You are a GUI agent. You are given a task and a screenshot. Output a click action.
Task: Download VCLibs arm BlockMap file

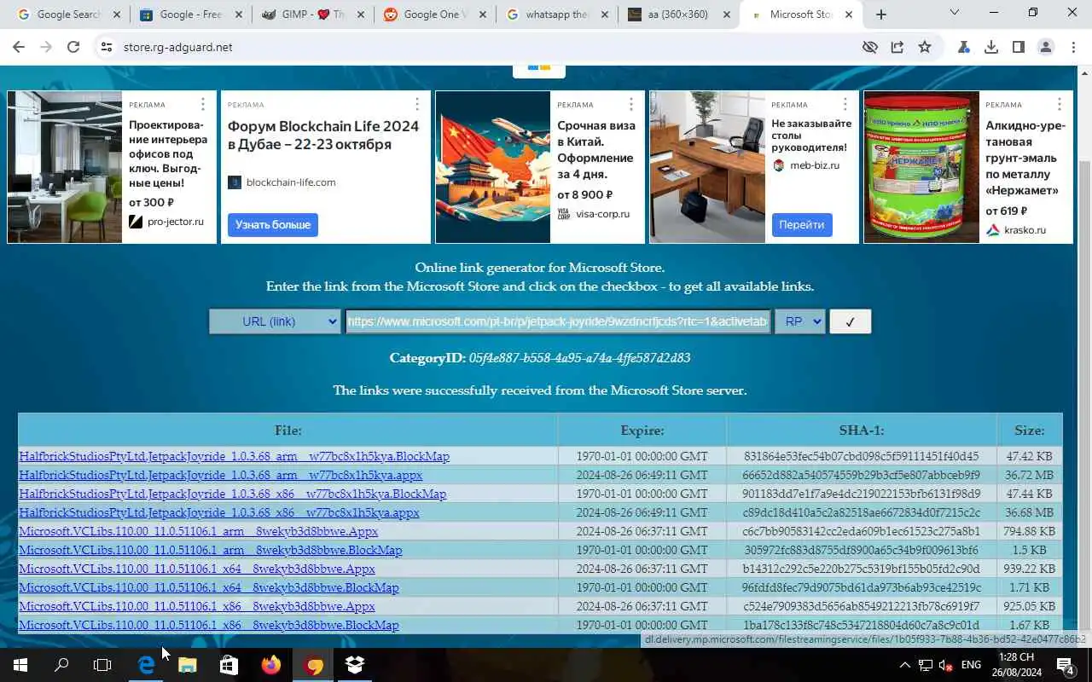pos(210,550)
